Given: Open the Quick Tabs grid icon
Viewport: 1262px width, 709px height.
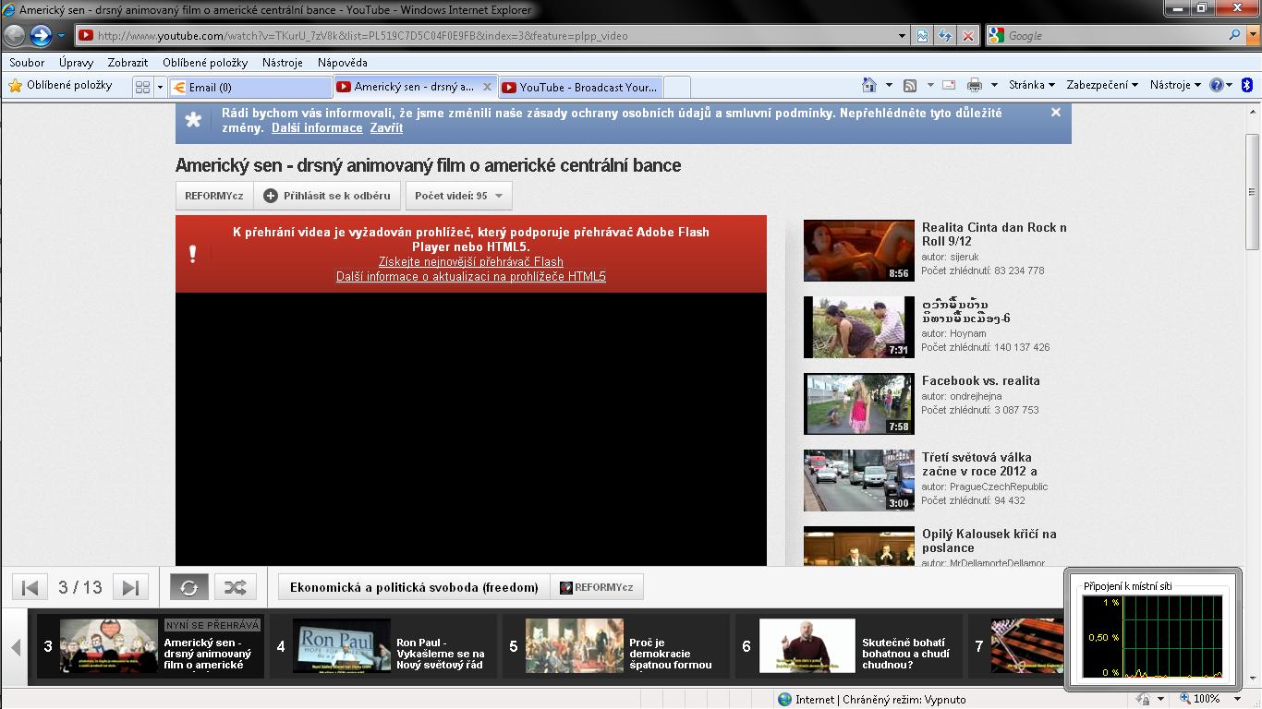Looking at the screenshot, I should (x=142, y=87).
